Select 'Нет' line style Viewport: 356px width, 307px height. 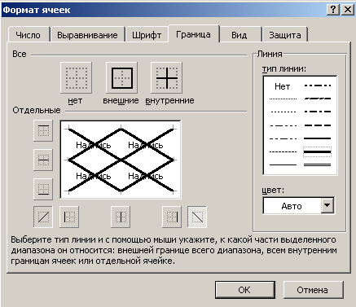pyautogui.click(x=283, y=86)
